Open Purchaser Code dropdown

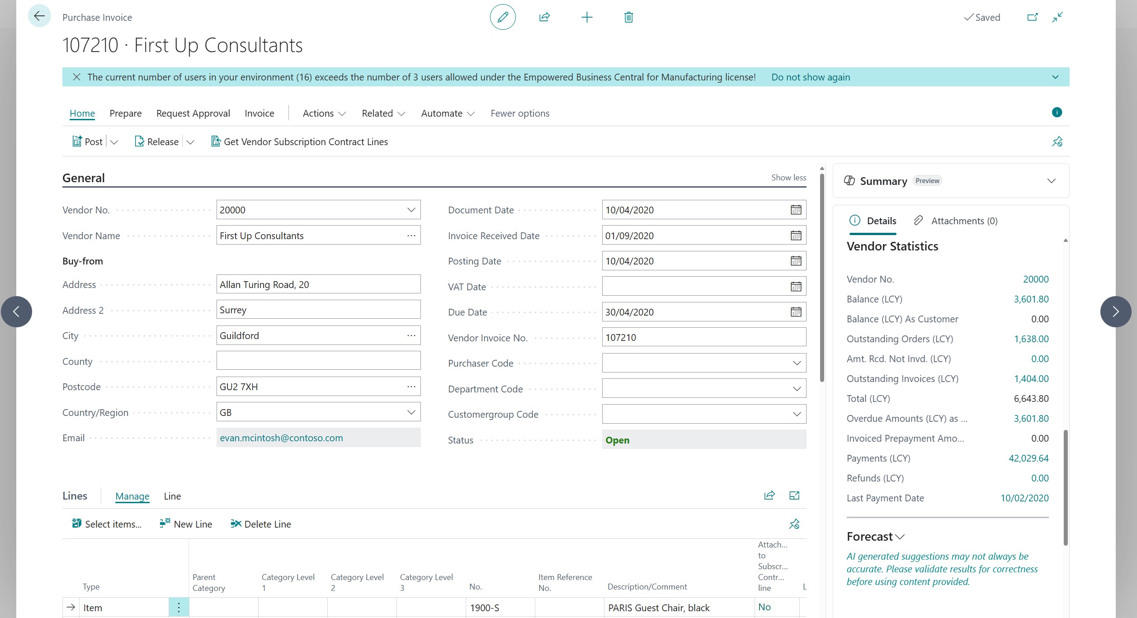(797, 363)
